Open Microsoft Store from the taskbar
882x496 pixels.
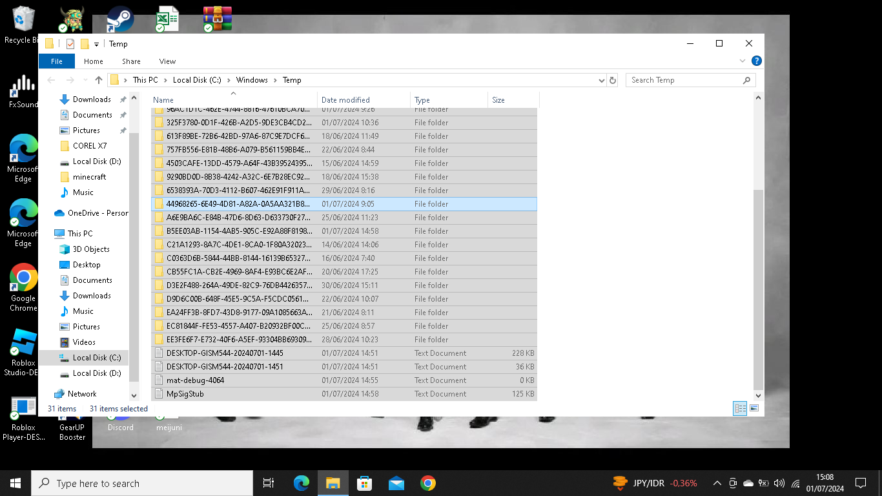(364, 483)
